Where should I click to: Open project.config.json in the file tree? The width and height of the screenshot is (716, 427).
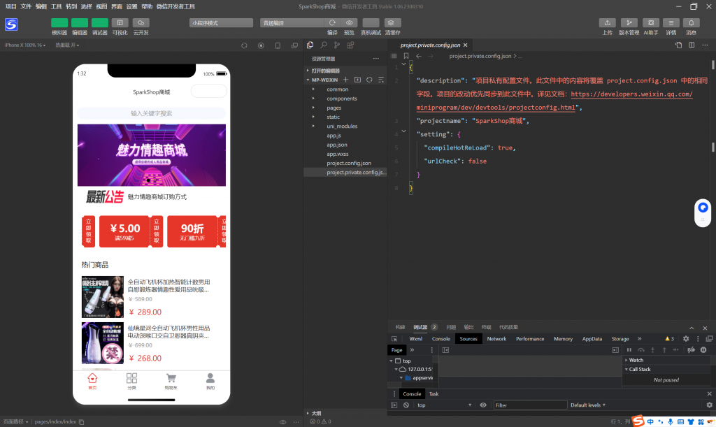[349, 163]
